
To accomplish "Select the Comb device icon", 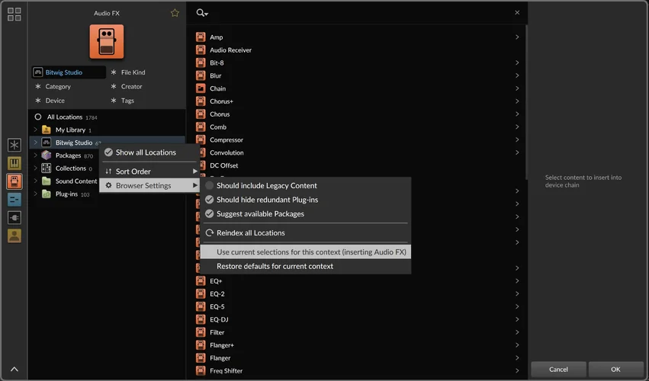I will click(201, 127).
